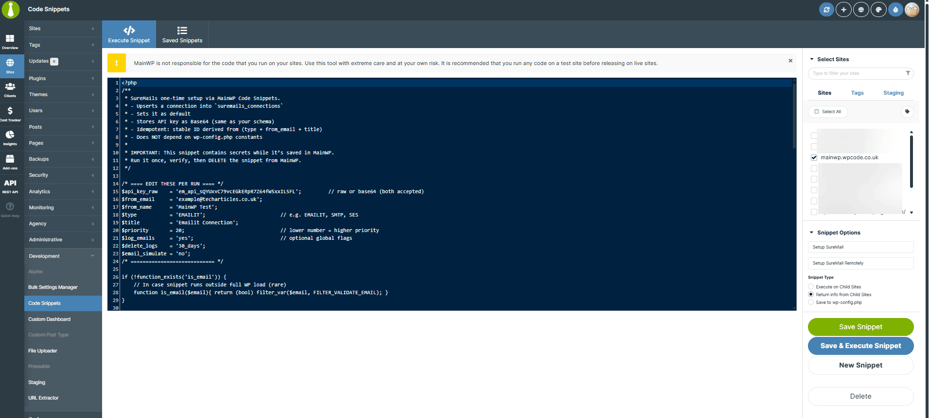Open the color palette theme icon
The height and width of the screenshot is (418, 929).
click(x=878, y=10)
